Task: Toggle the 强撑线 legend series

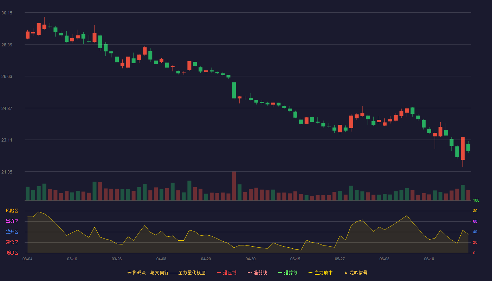Action: (288, 273)
